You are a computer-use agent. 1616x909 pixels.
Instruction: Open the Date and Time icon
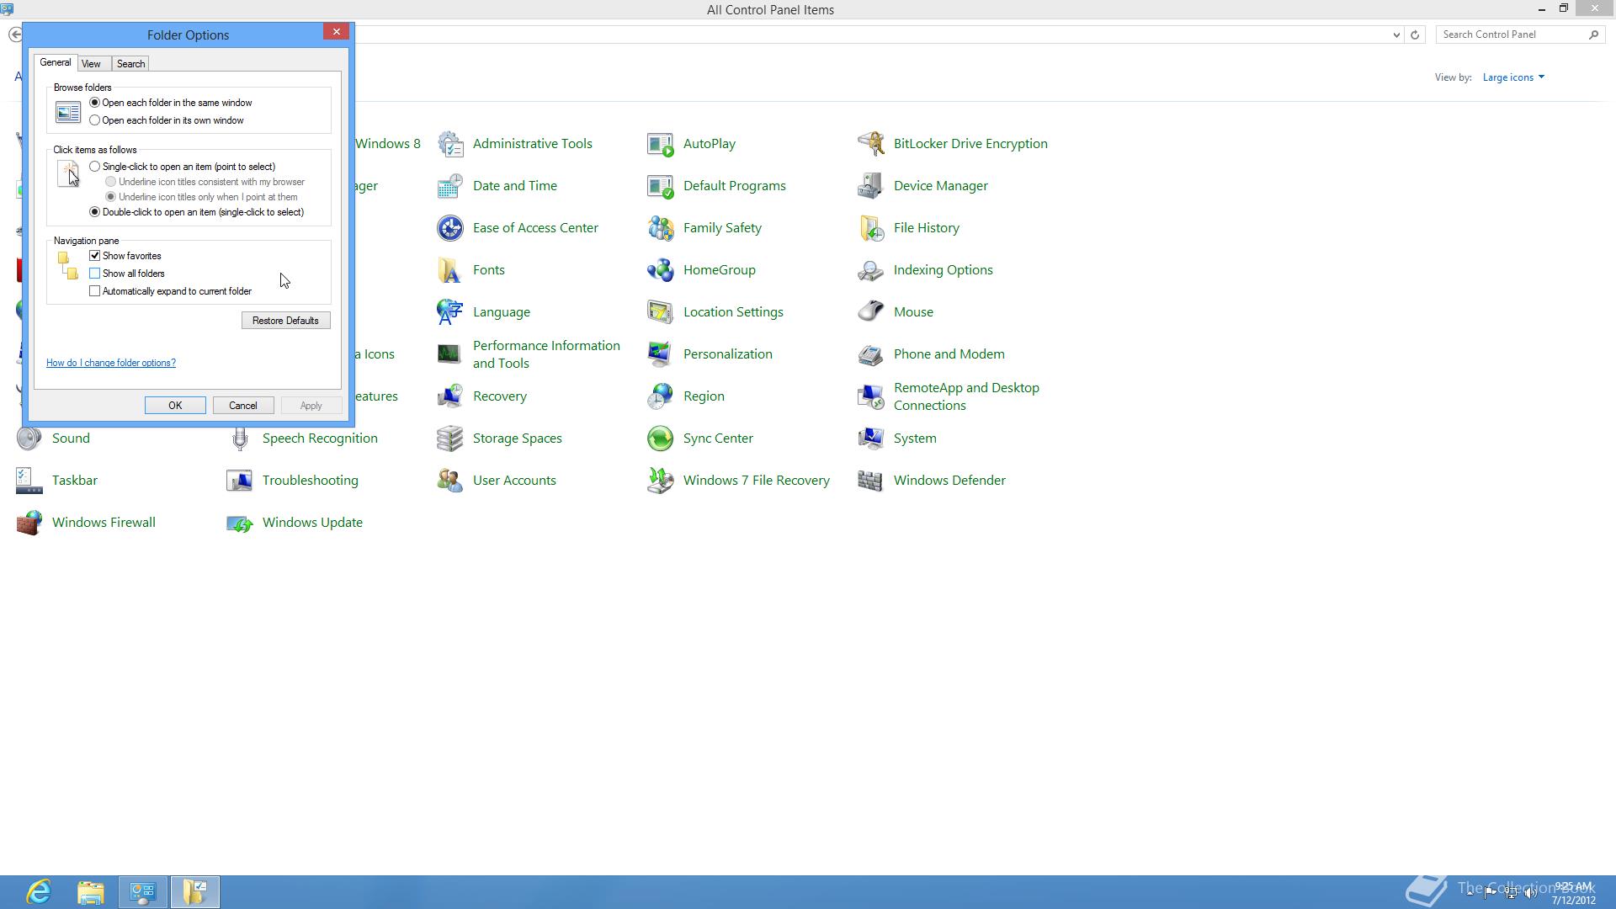coord(450,186)
